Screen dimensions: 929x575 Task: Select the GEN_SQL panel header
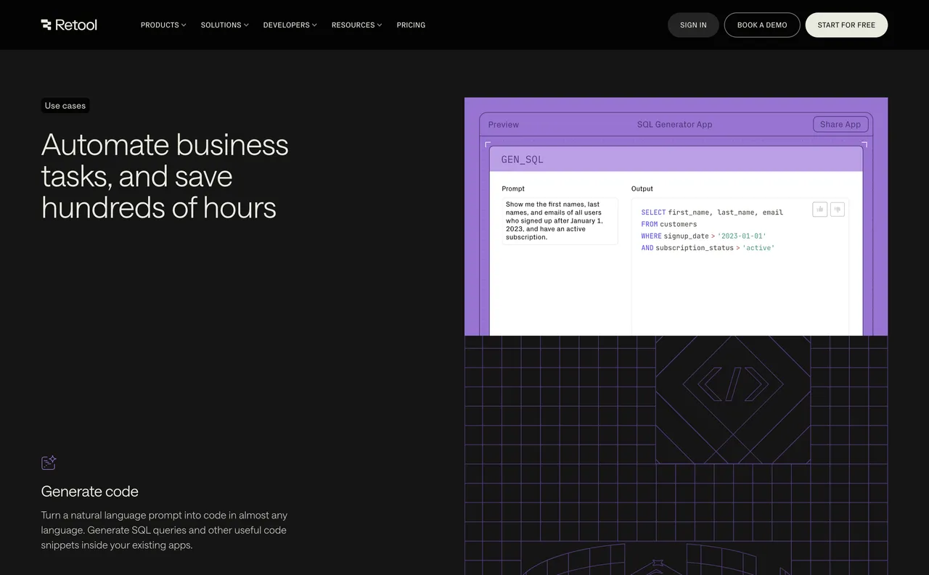[522, 159]
